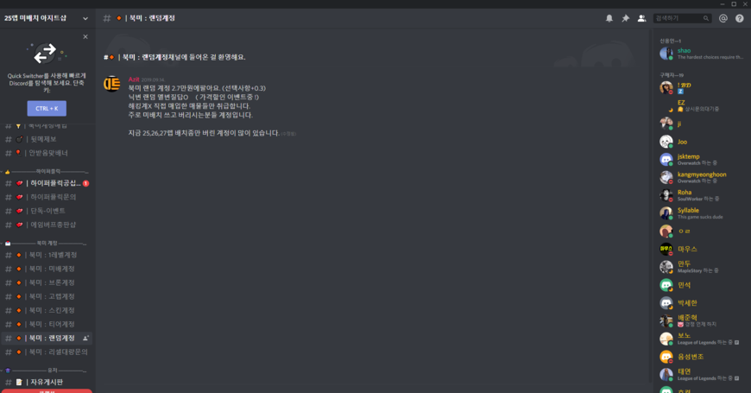Image resolution: width=751 pixels, height=393 pixels.
Task: Click the Azit username link in message
Action: click(134, 79)
